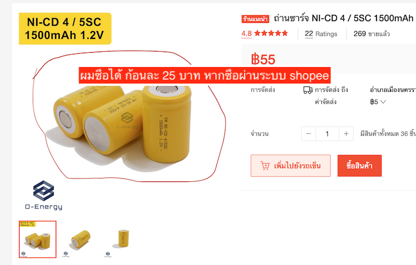Image resolution: width=416 pixels, height=265 pixels.
Task: Click the O-Energy watermark on the batteries
Action: (127, 120)
